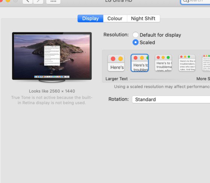This screenshot has width=210, height=183.
Task: Click the Looks like 2560 × 1440 text
Action: click(x=52, y=91)
